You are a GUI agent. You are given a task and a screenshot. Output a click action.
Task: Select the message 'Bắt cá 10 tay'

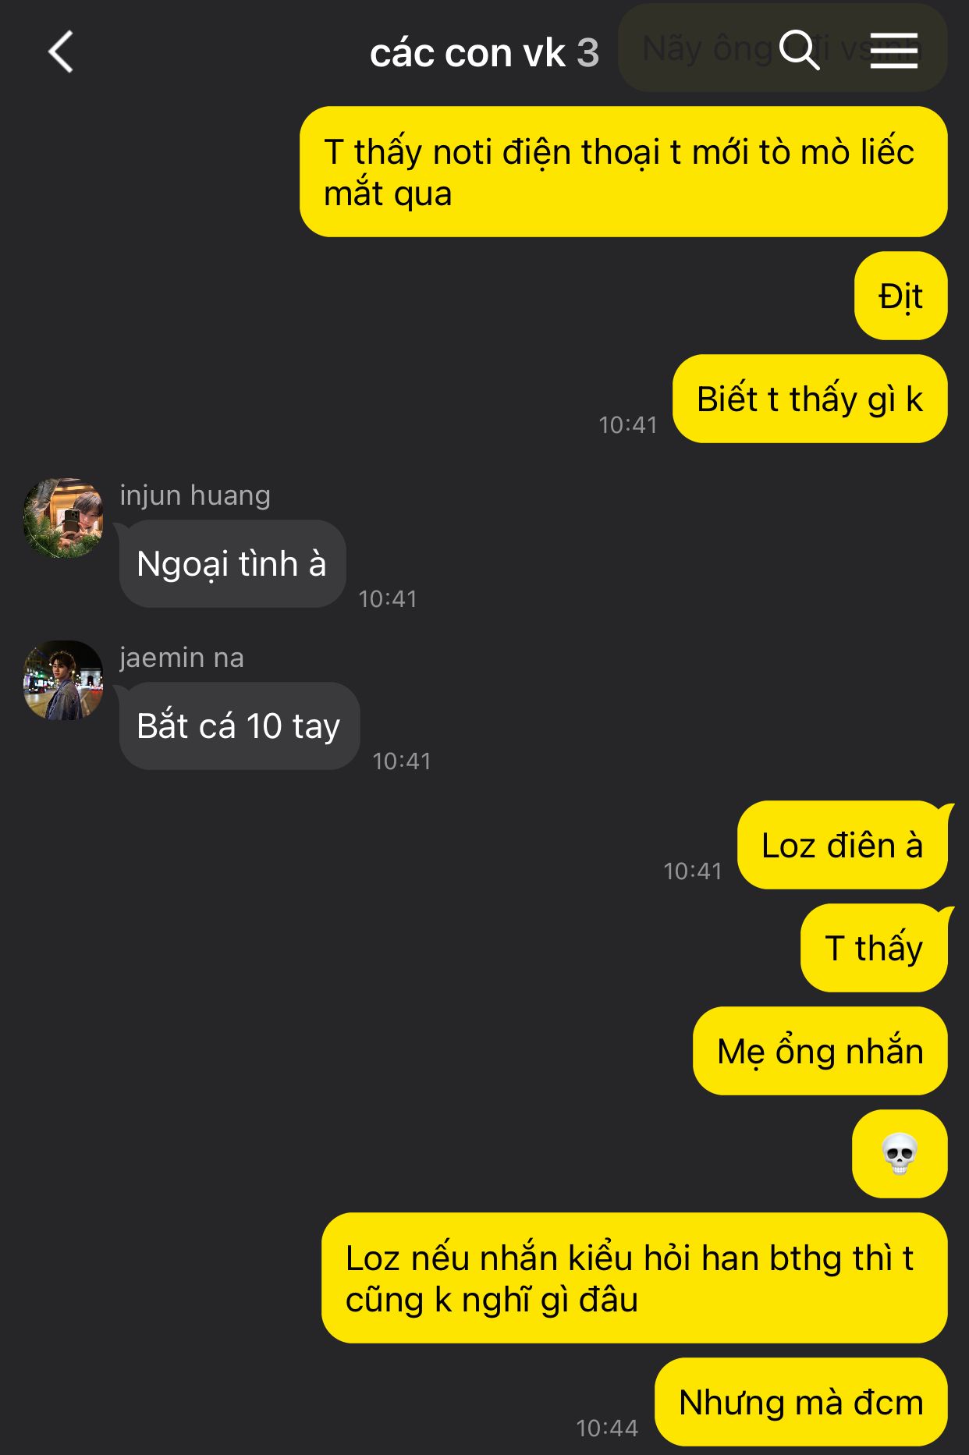240,726
